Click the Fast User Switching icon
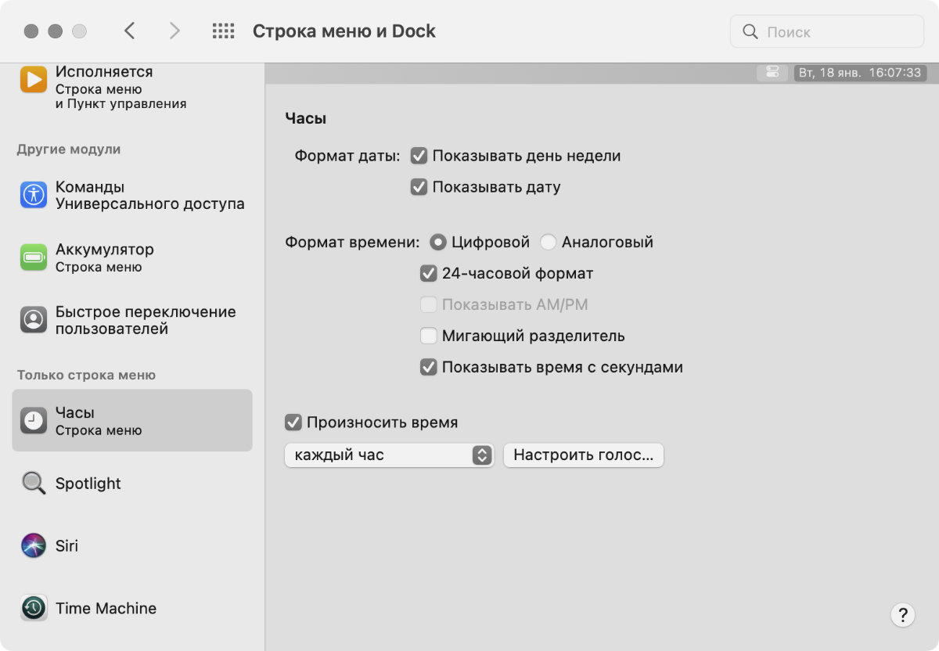This screenshot has height=651, width=939. [x=34, y=319]
